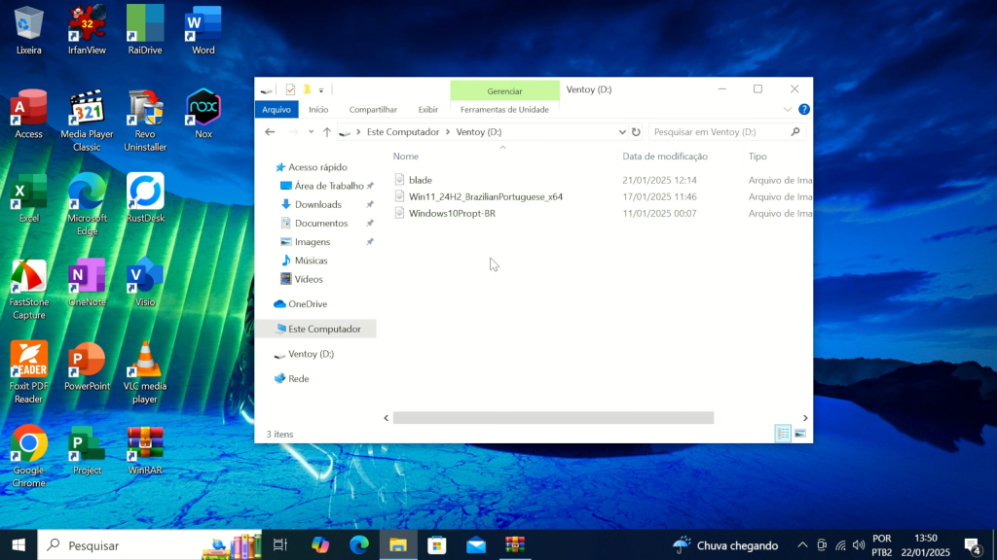997x560 pixels.
Task: Open the Customize Quick Access Toolbar dropdown
Action: [321, 90]
